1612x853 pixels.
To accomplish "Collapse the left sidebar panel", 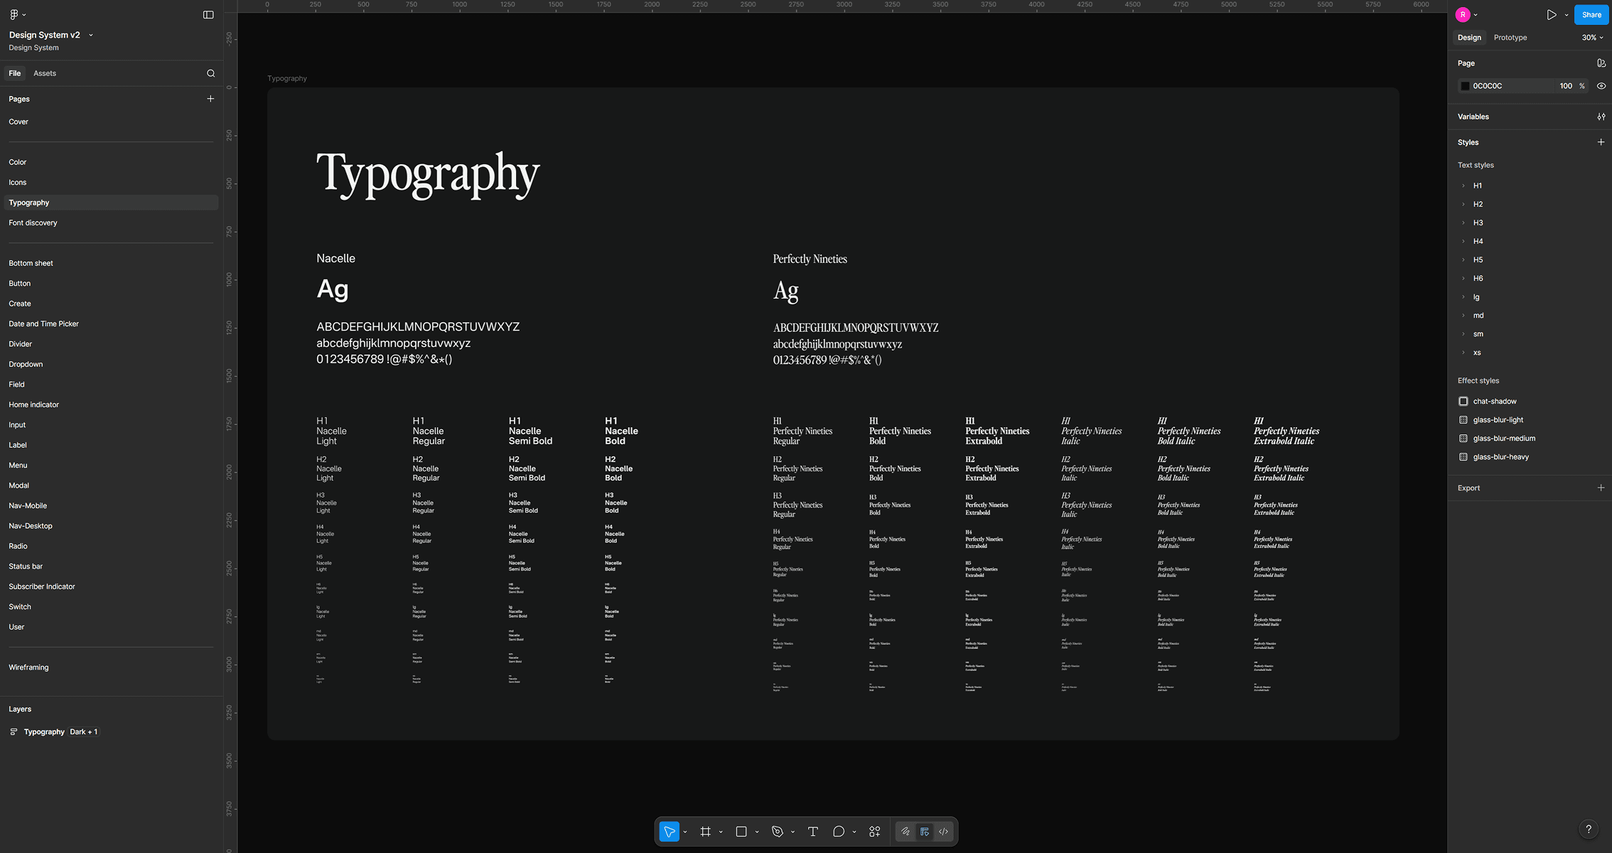I will click(x=208, y=15).
